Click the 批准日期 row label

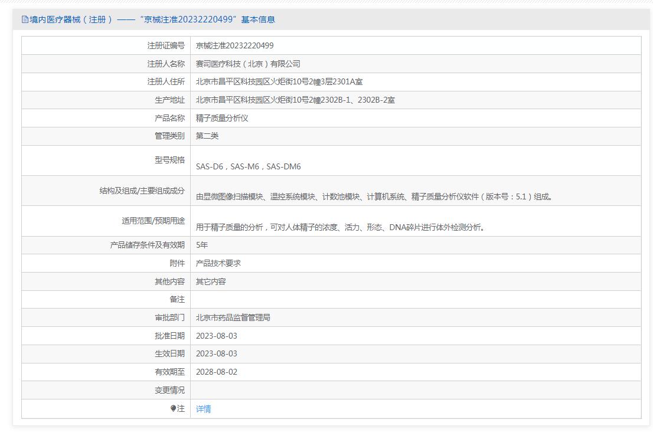[x=169, y=336]
